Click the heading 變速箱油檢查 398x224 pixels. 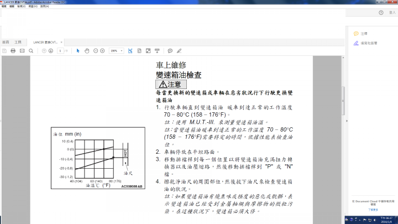pos(179,75)
